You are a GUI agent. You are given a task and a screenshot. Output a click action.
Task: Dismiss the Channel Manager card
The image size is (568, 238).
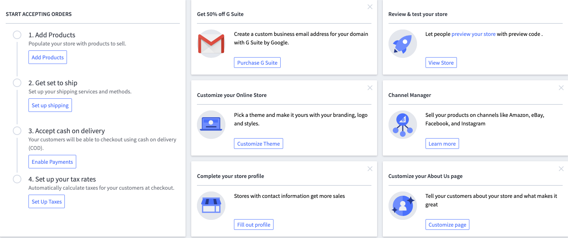click(x=561, y=88)
